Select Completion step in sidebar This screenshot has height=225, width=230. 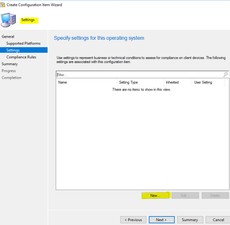pos(12,77)
